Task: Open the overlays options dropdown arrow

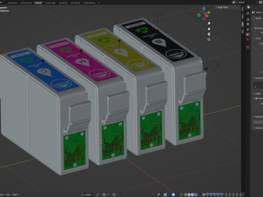Action: pos(176,195)
